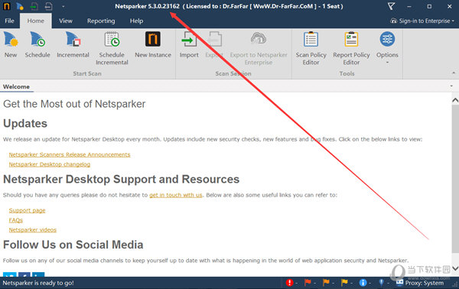
Task: Click quick-access import icon in title bar
Action: click(x=34, y=6)
